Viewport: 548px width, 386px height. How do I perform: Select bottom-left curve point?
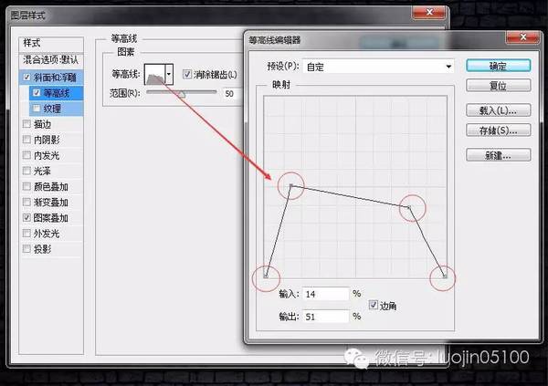(266, 276)
